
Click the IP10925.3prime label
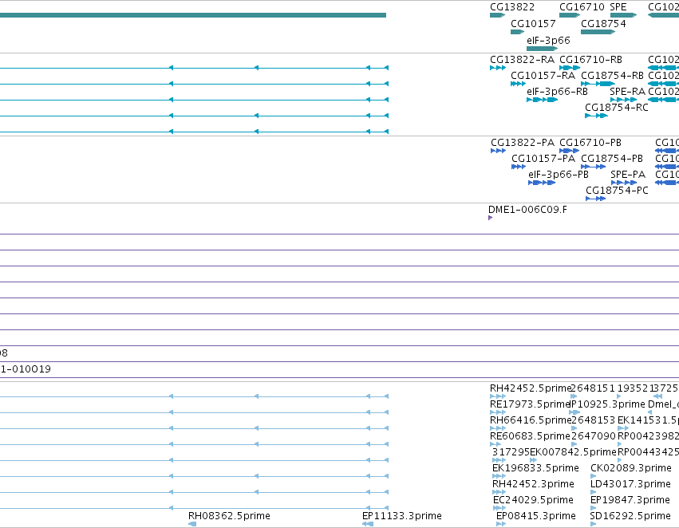tap(608, 404)
